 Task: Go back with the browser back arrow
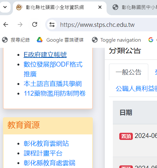click(6, 25)
